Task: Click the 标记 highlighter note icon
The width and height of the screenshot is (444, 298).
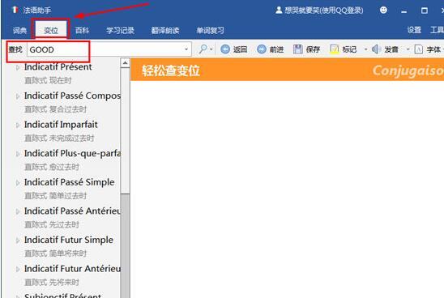Action: pos(335,49)
